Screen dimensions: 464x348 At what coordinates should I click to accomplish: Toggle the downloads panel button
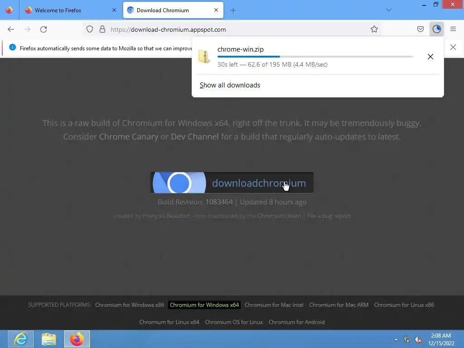[x=436, y=29]
